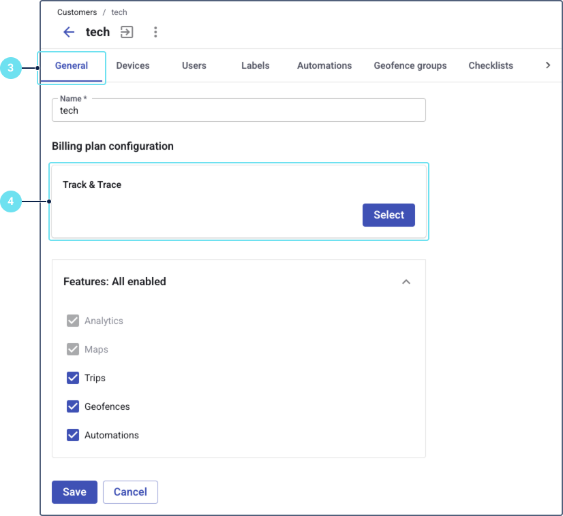Screen dimensions: 563x516
Task: Click the Cancel button
Action: pyautogui.click(x=130, y=492)
